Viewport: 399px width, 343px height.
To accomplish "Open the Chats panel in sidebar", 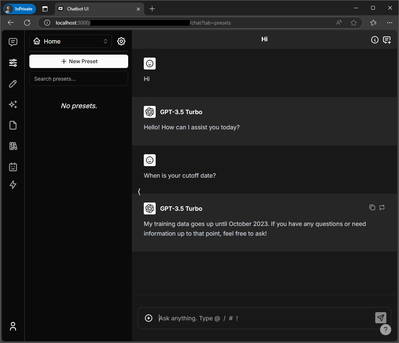I will click(x=13, y=42).
